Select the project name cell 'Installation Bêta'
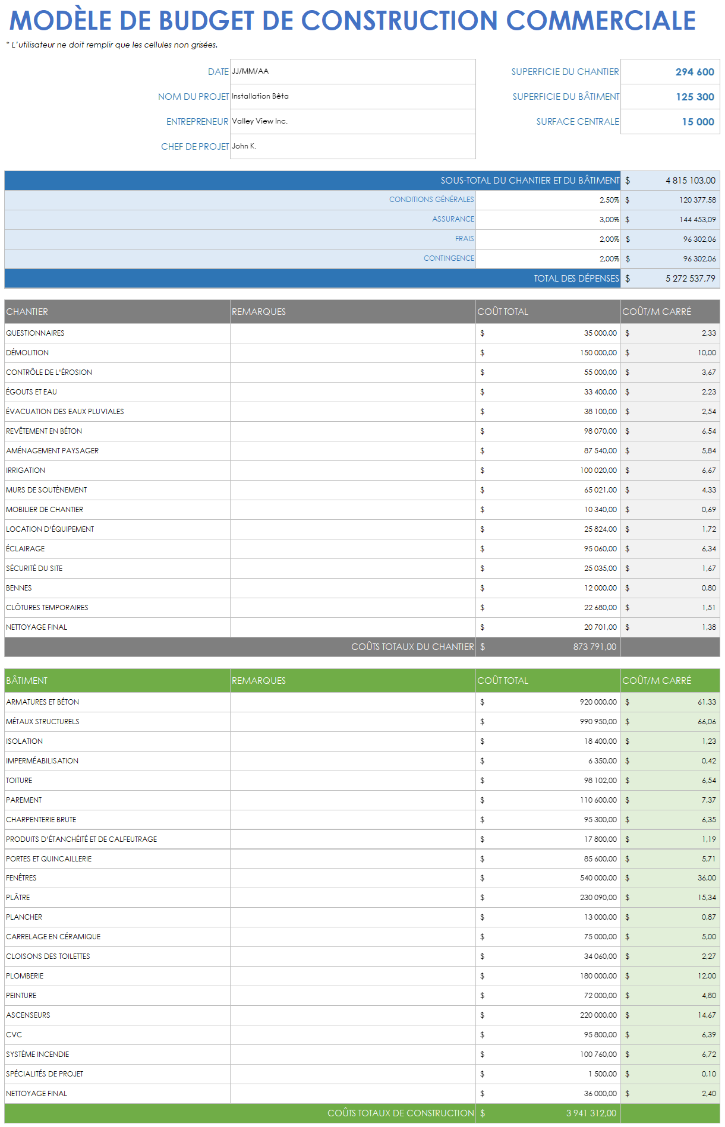The image size is (725, 1127). pyautogui.click(x=352, y=96)
